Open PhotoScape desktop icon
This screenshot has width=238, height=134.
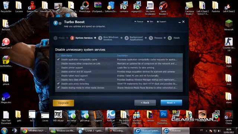click(x=84, y=7)
